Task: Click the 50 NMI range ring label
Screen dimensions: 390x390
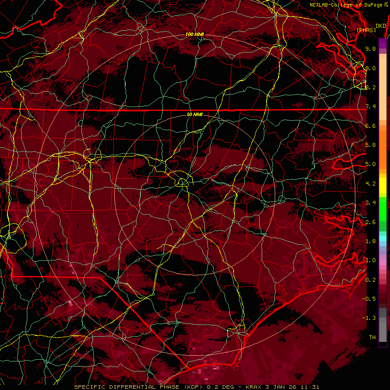Action: pyautogui.click(x=195, y=114)
